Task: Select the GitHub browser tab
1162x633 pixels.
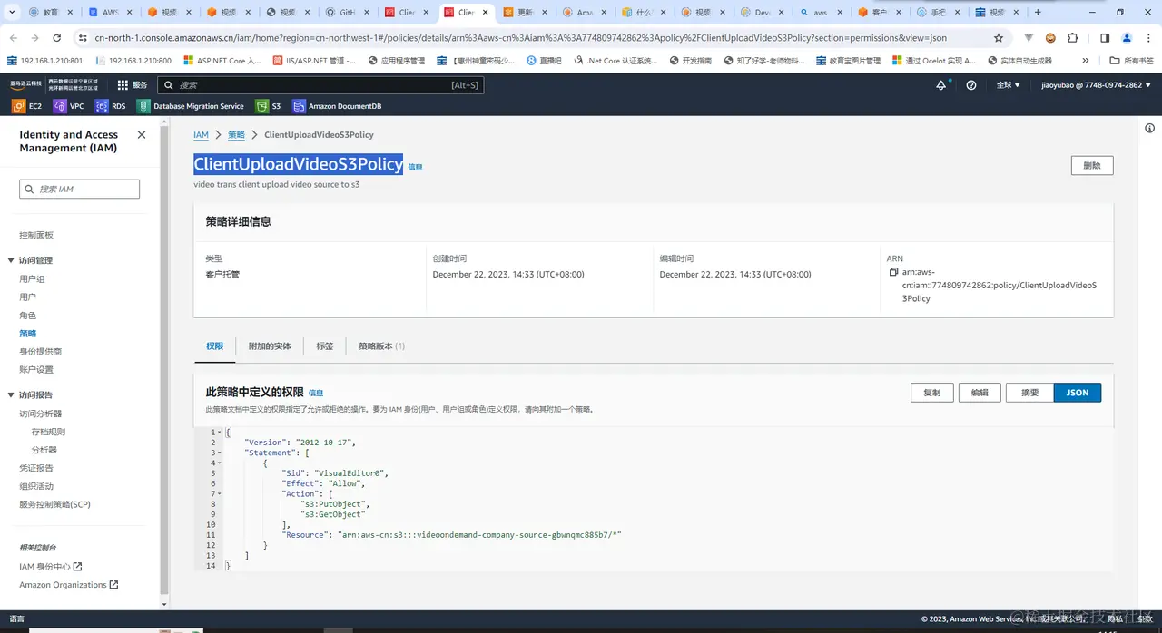Action: [x=349, y=13]
